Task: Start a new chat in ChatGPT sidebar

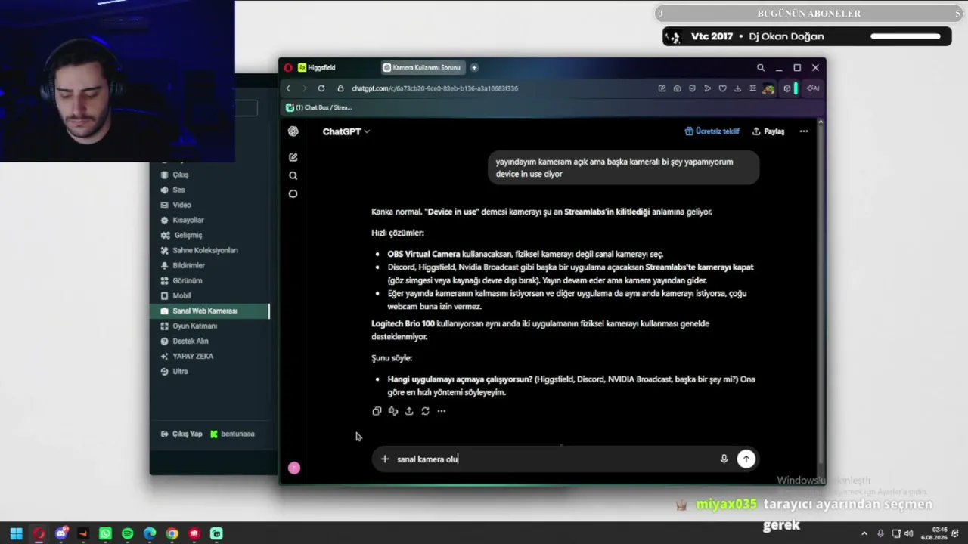Action: (293, 157)
